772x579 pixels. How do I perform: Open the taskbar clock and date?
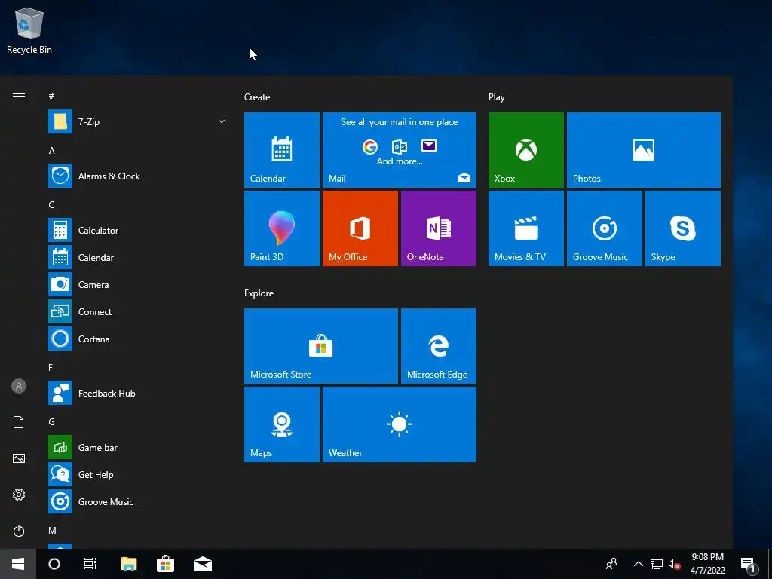coord(707,564)
